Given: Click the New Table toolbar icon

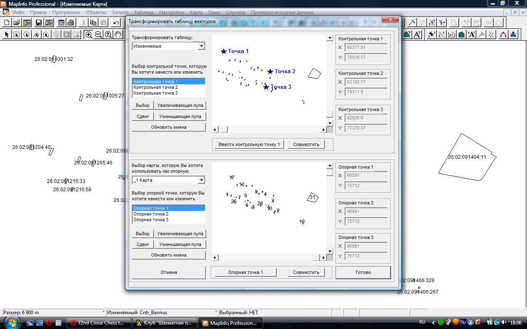Looking at the screenshot, I should [x=7, y=23].
